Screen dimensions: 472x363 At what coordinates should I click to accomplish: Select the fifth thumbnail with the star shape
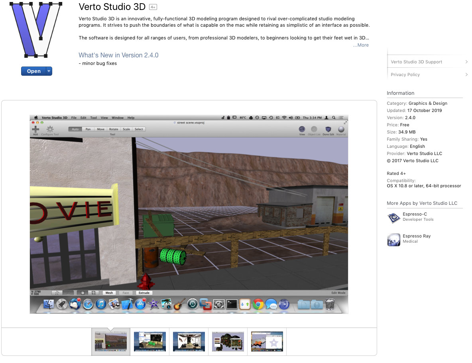coord(267,341)
